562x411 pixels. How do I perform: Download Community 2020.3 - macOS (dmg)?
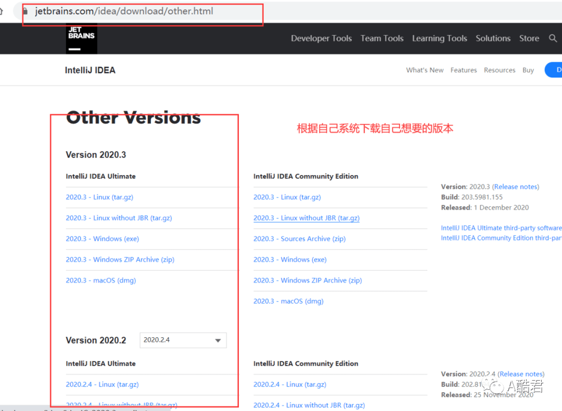(x=288, y=301)
